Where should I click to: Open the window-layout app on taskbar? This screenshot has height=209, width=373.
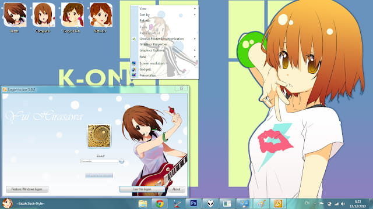(x=227, y=204)
